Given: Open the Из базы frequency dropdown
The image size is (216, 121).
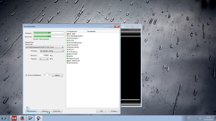Looking at the screenshot, I should tap(52, 51).
